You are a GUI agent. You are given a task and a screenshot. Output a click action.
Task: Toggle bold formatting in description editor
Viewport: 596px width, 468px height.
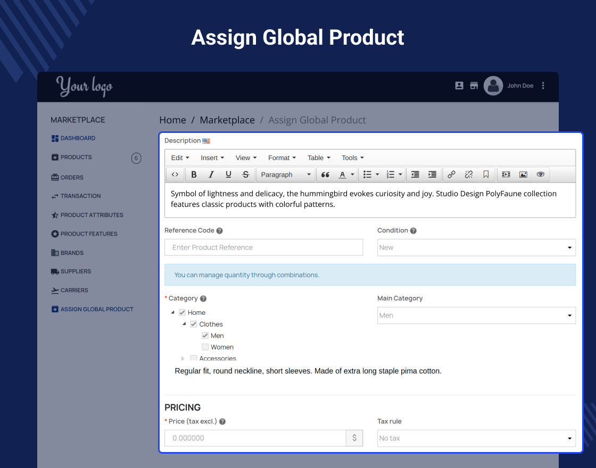(194, 175)
